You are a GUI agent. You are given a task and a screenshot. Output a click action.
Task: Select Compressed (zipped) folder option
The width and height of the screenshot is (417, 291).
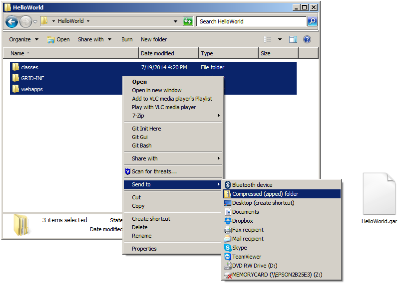[x=265, y=194]
